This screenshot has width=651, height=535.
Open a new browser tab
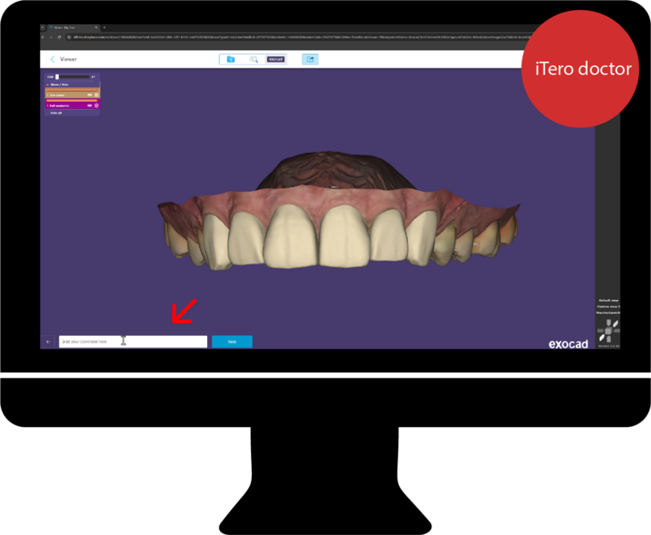pyautogui.click(x=104, y=28)
